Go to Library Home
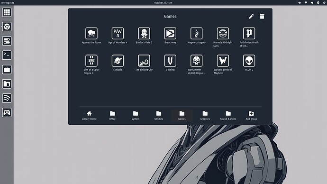This screenshot has width=327, height=184. pyautogui.click(x=89, y=116)
